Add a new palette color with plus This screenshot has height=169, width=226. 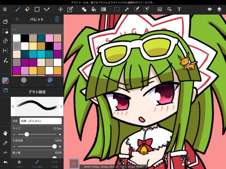17,19
